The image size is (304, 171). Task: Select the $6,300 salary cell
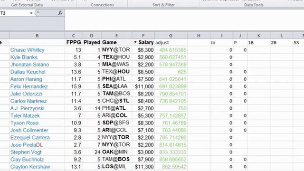pos(143,50)
